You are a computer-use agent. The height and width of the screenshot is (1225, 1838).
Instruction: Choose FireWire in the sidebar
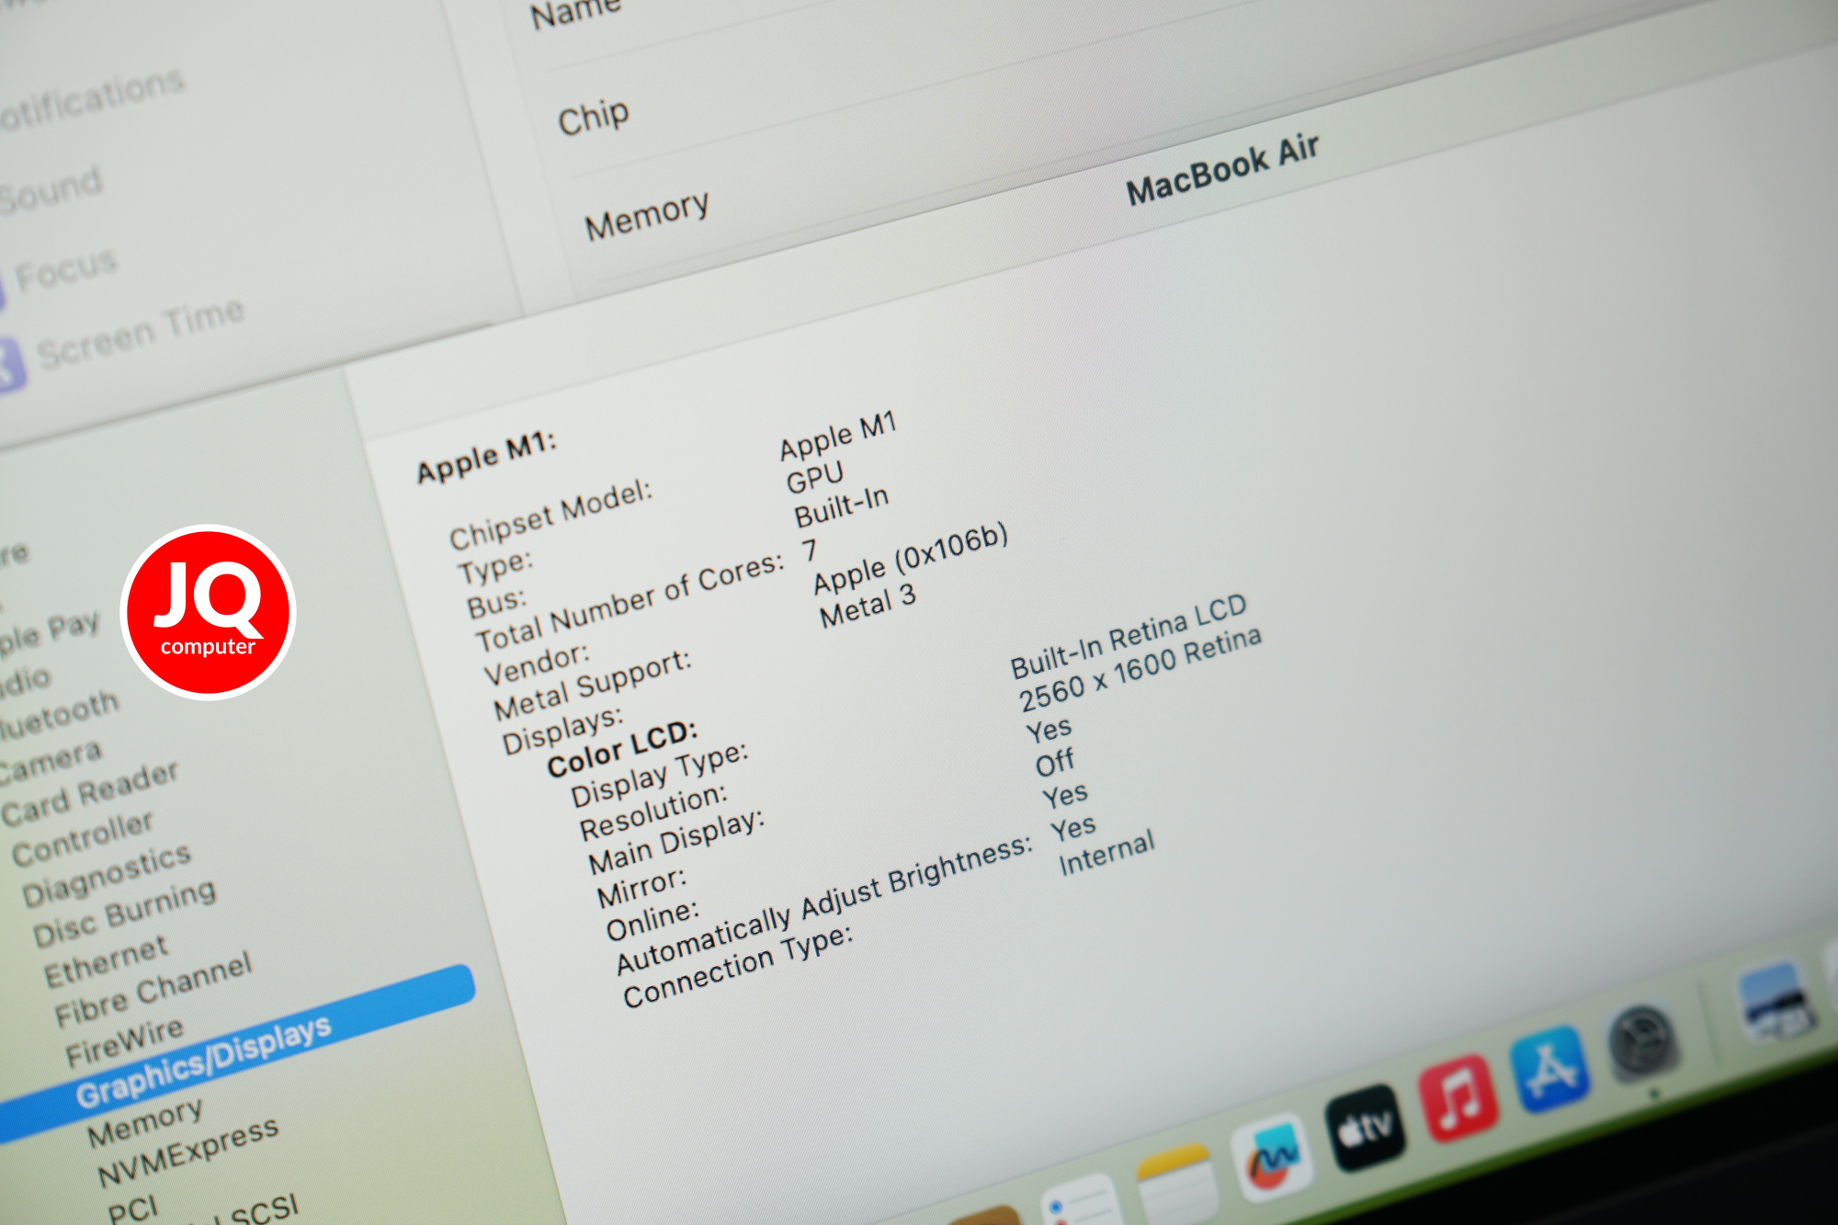[x=124, y=1043]
